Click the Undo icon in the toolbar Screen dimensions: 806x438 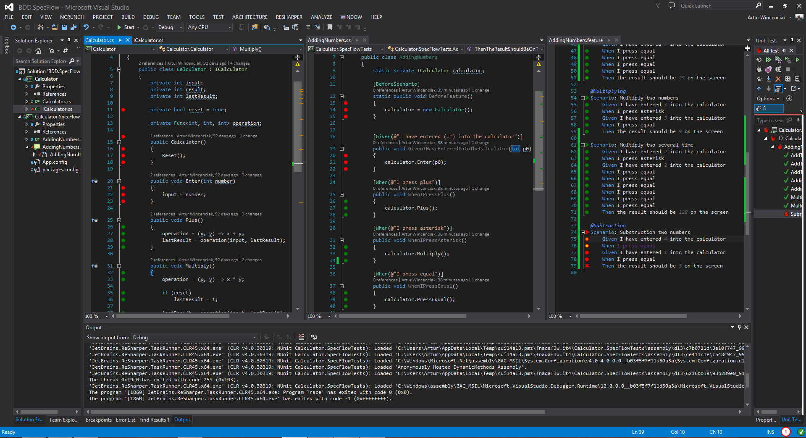coord(86,27)
